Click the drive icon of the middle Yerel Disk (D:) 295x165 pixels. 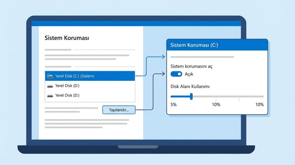(x=50, y=86)
